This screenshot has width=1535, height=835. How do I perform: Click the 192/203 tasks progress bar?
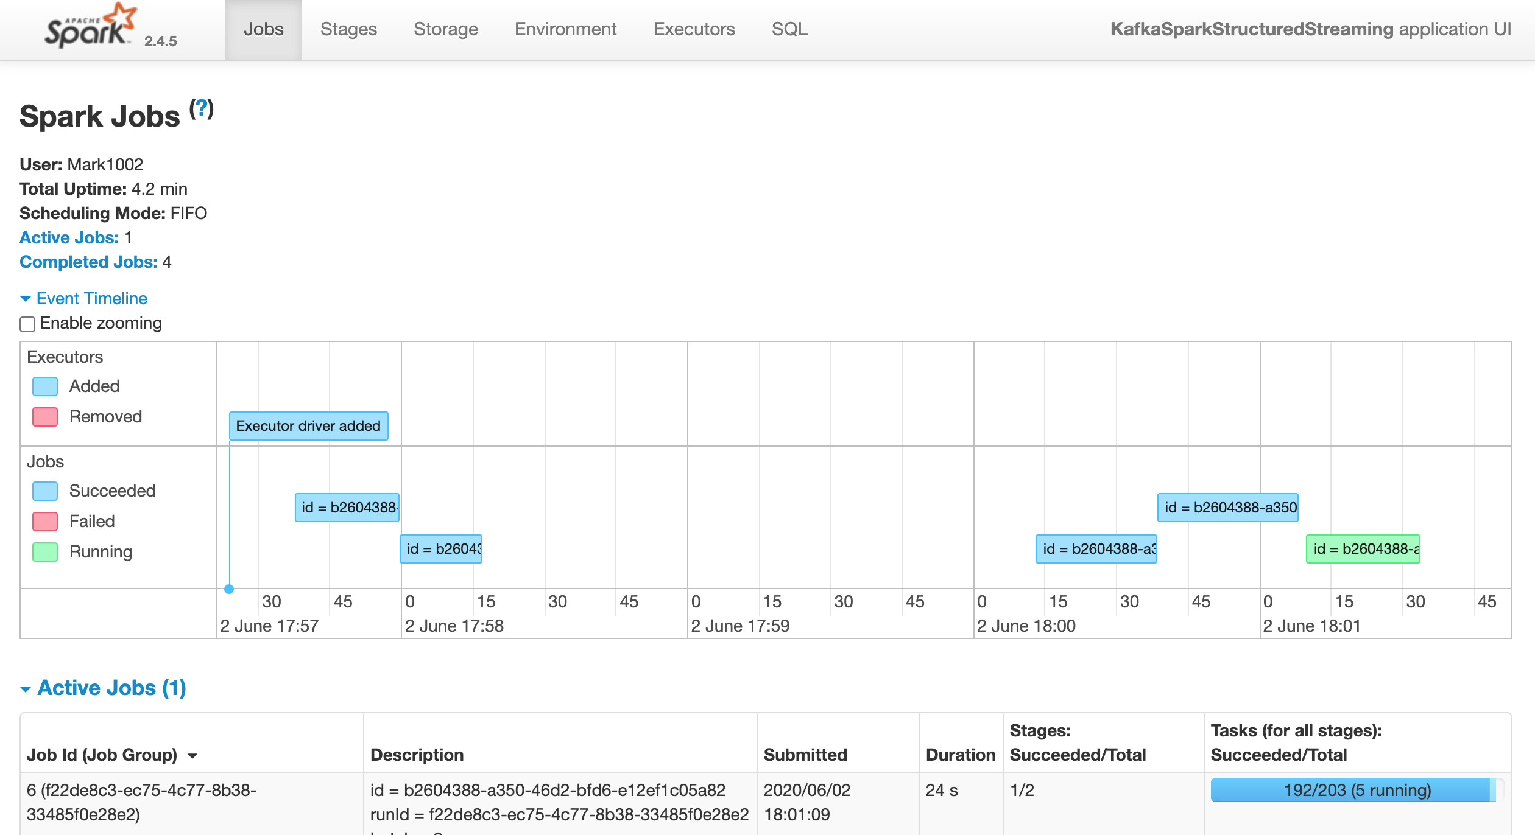click(x=1357, y=790)
